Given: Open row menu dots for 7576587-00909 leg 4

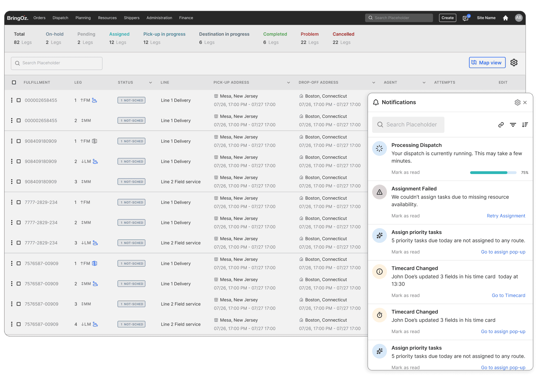Looking at the screenshot, I should coord(12,324).
